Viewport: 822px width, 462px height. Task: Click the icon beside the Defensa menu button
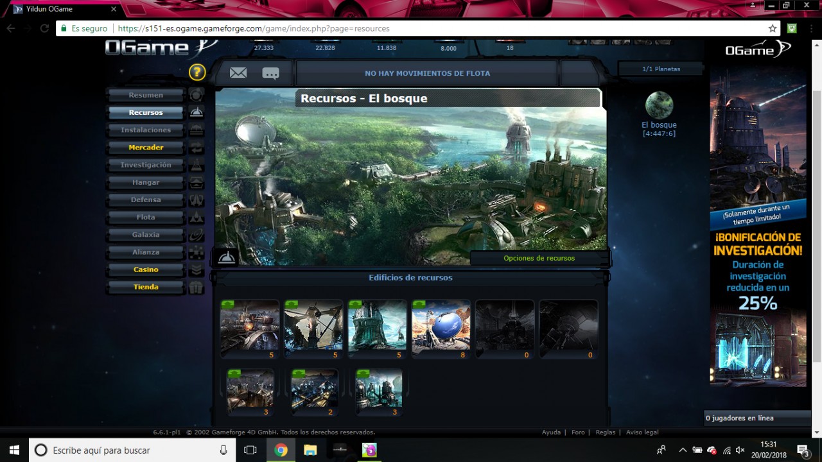pyautogui.click(x=197, y=200)
